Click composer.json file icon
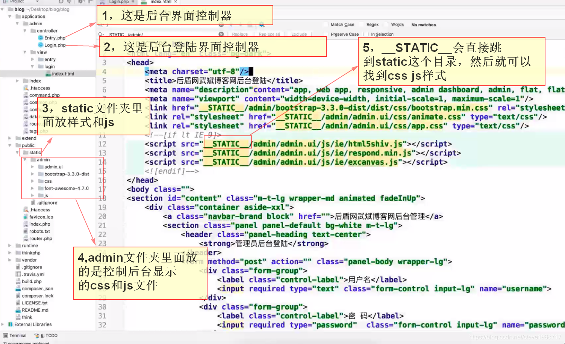565x344 pixels. (18, 288)
